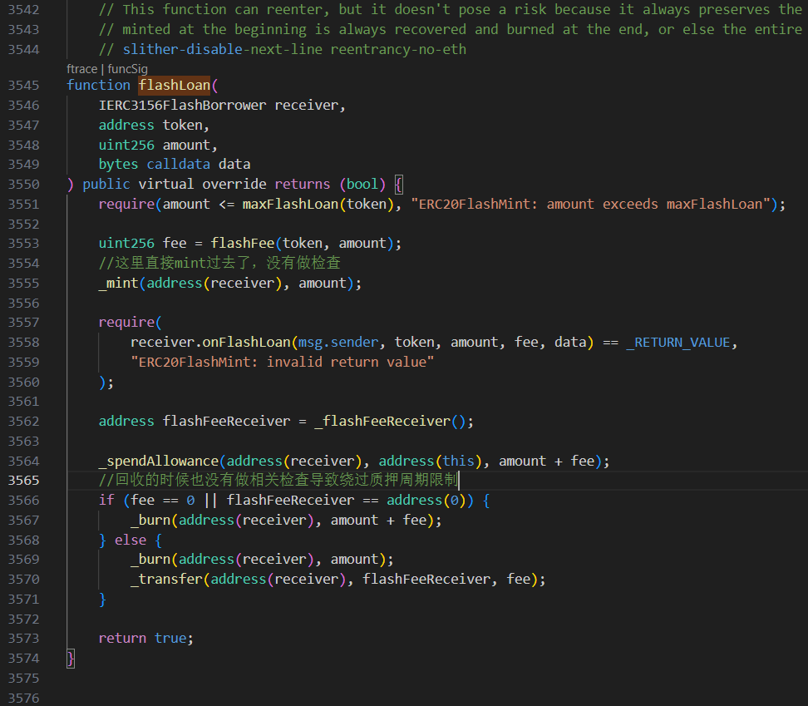Click the closing brace on line 3574

tap(71, 659)
